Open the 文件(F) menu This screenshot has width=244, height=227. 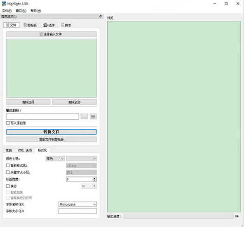coord(7,11)
